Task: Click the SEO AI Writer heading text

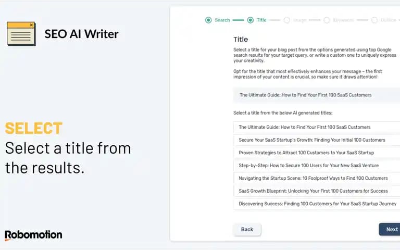Action: tap(81, 34)
